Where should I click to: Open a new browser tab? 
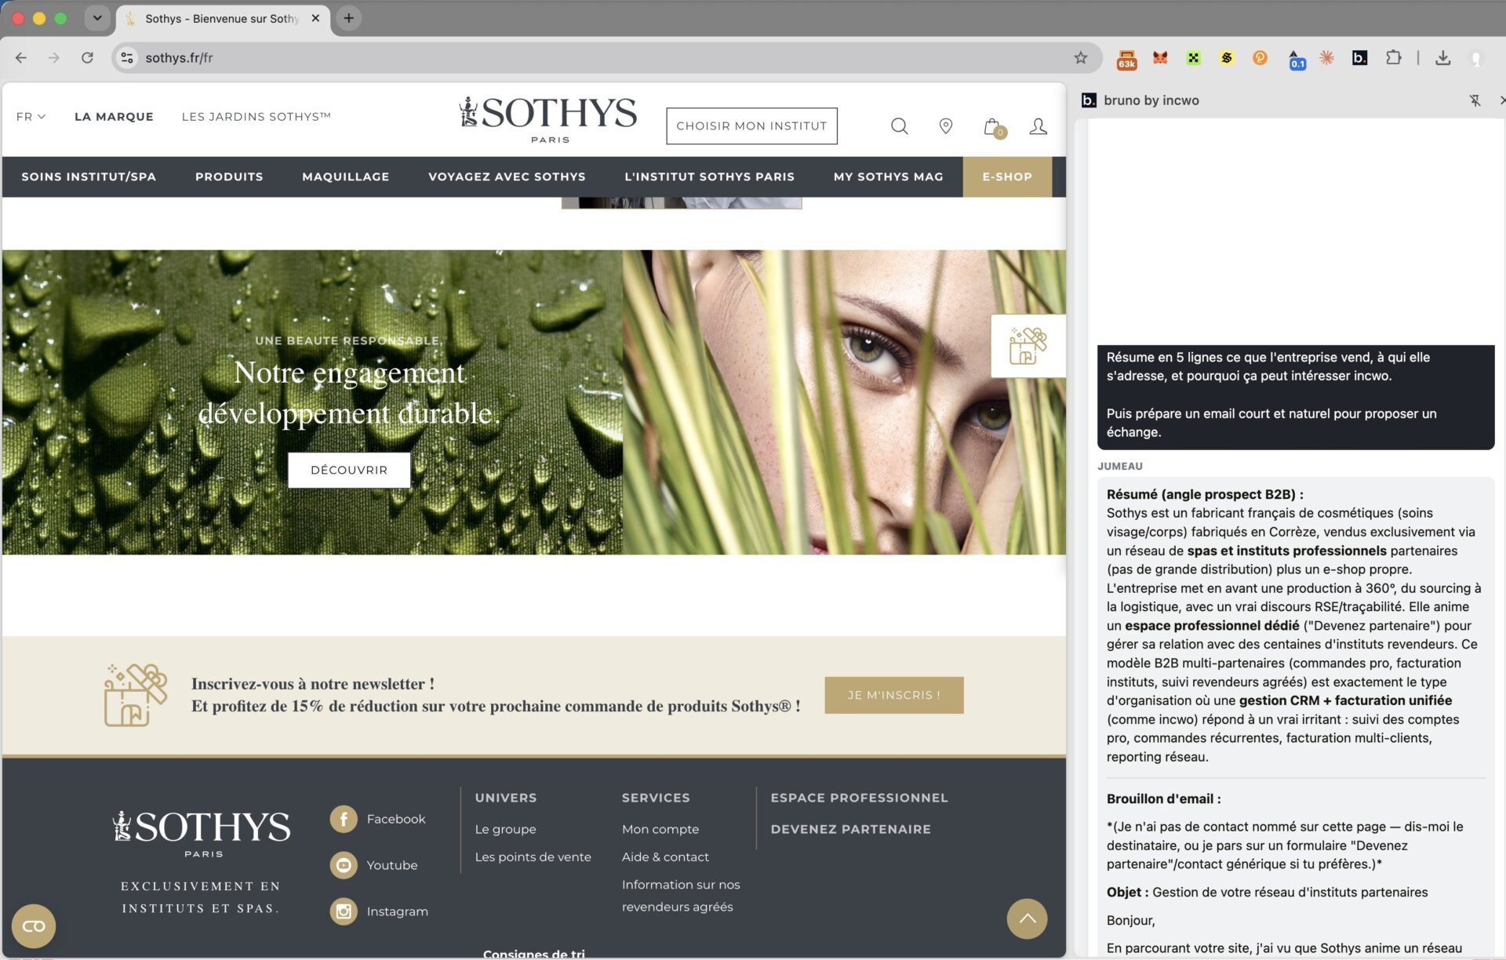click(x=349, y=18)
